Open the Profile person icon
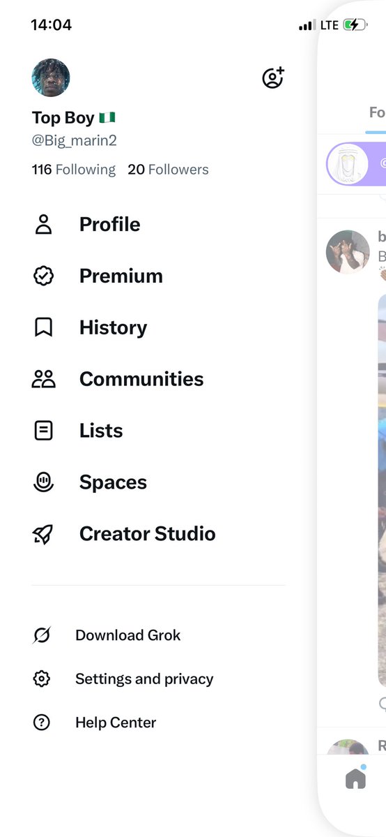The height and width of the screenshot is (837, 386). coord(43,224)
